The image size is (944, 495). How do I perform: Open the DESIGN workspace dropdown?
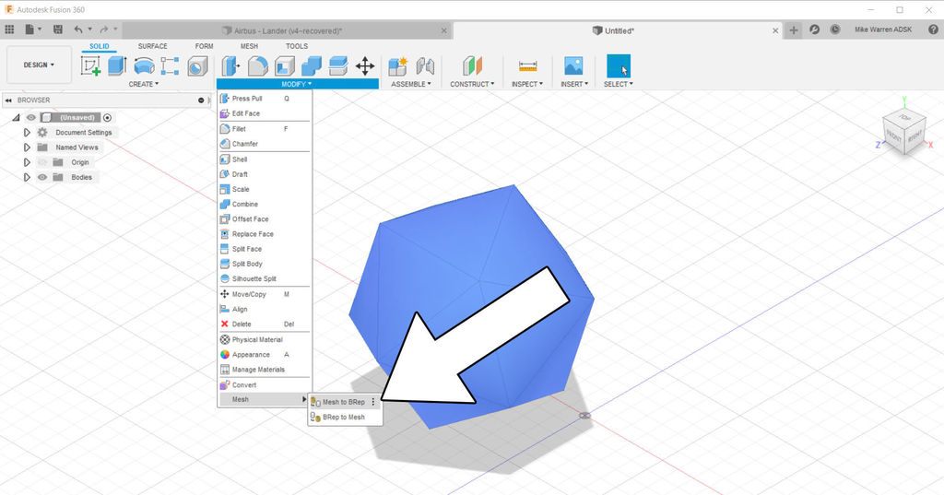[x=39, y=65]
